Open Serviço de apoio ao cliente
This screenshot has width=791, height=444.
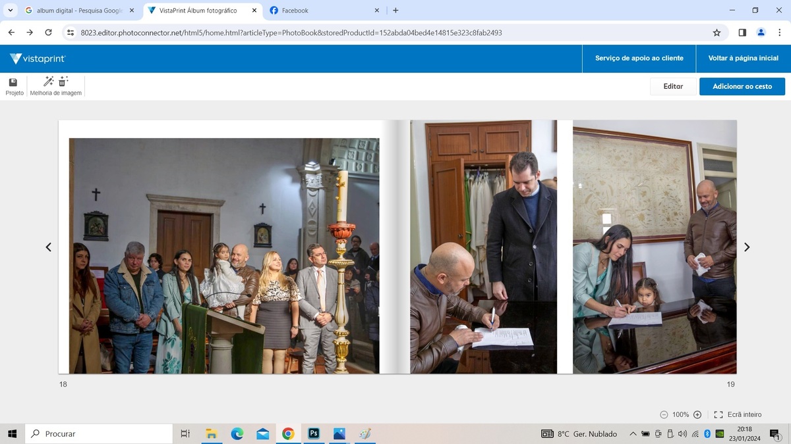tap(639, 59)
